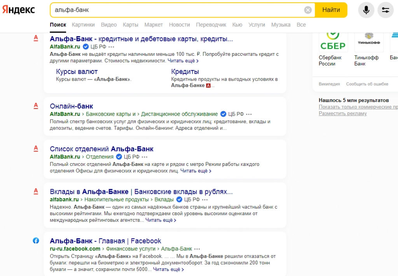Click the Yandex logo
Image resolution: width=398 pixels, height=276 pixels.
[x=19, y=10]
